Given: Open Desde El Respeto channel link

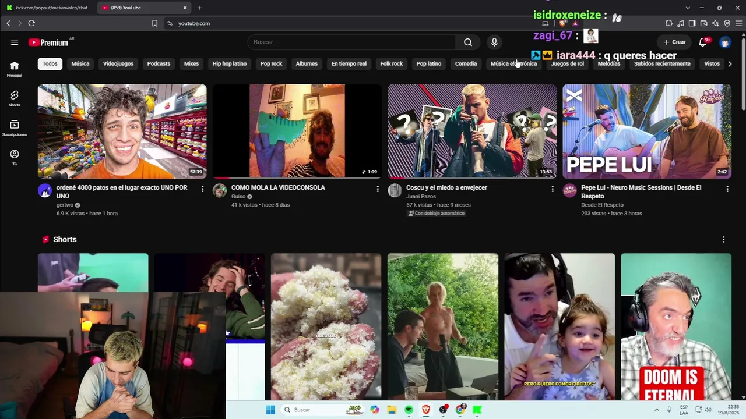Looking at the screenshot, I should (602, 205).
